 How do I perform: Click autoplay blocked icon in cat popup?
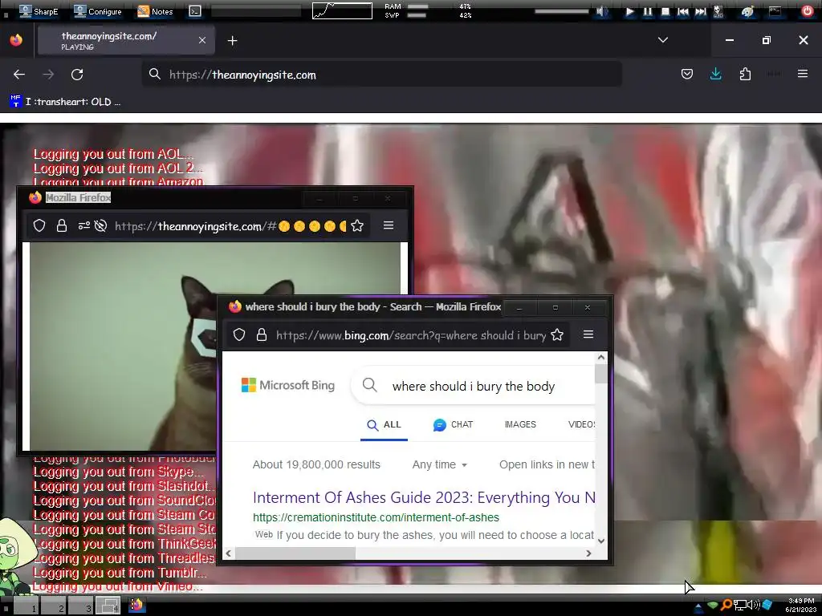tap(100, 225)
